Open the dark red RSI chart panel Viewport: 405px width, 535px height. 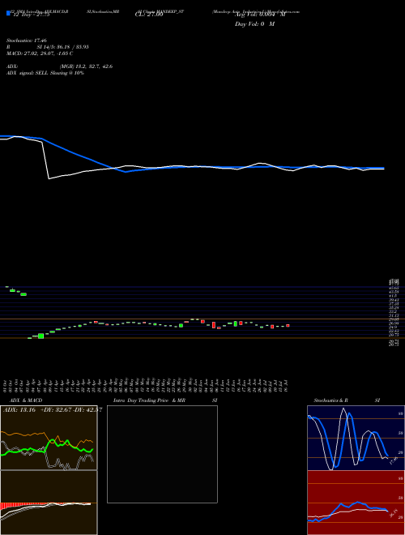click(356, 503)
